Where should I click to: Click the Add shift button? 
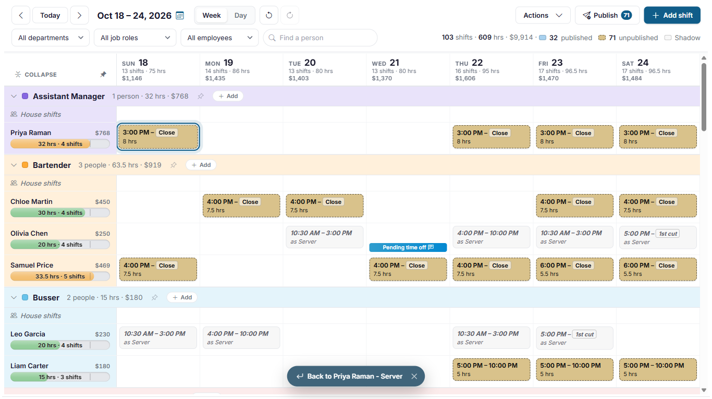pyautogui.click(x=672, y=15)
